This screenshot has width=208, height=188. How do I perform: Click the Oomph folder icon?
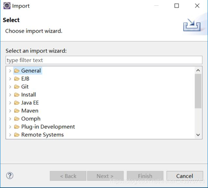[17, 119]
